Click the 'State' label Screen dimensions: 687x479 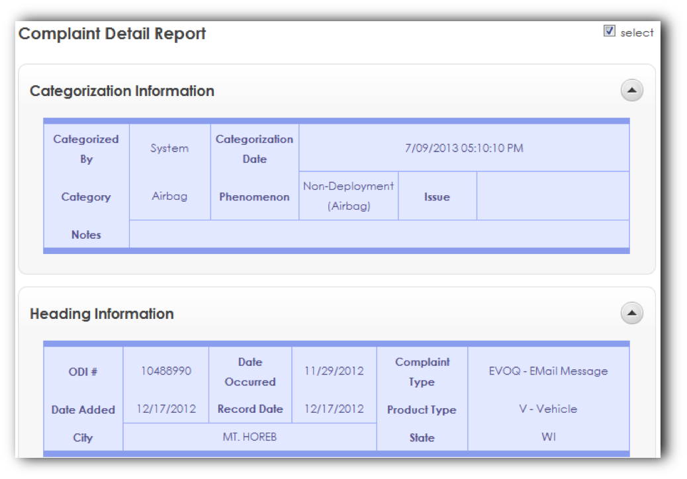coord(422,438)
